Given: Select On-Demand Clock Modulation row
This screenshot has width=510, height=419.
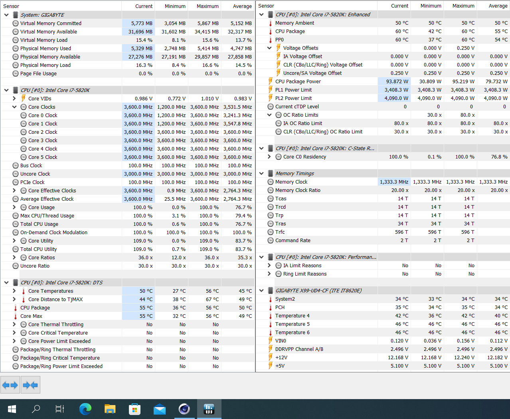Looking at the screenshot, I should [127, 232].
